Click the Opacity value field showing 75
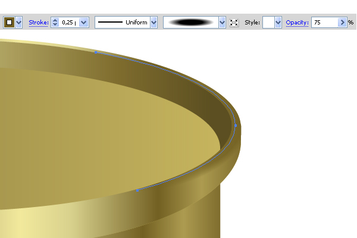This screenshot has width=357, height=238. [x=324, y=23]
